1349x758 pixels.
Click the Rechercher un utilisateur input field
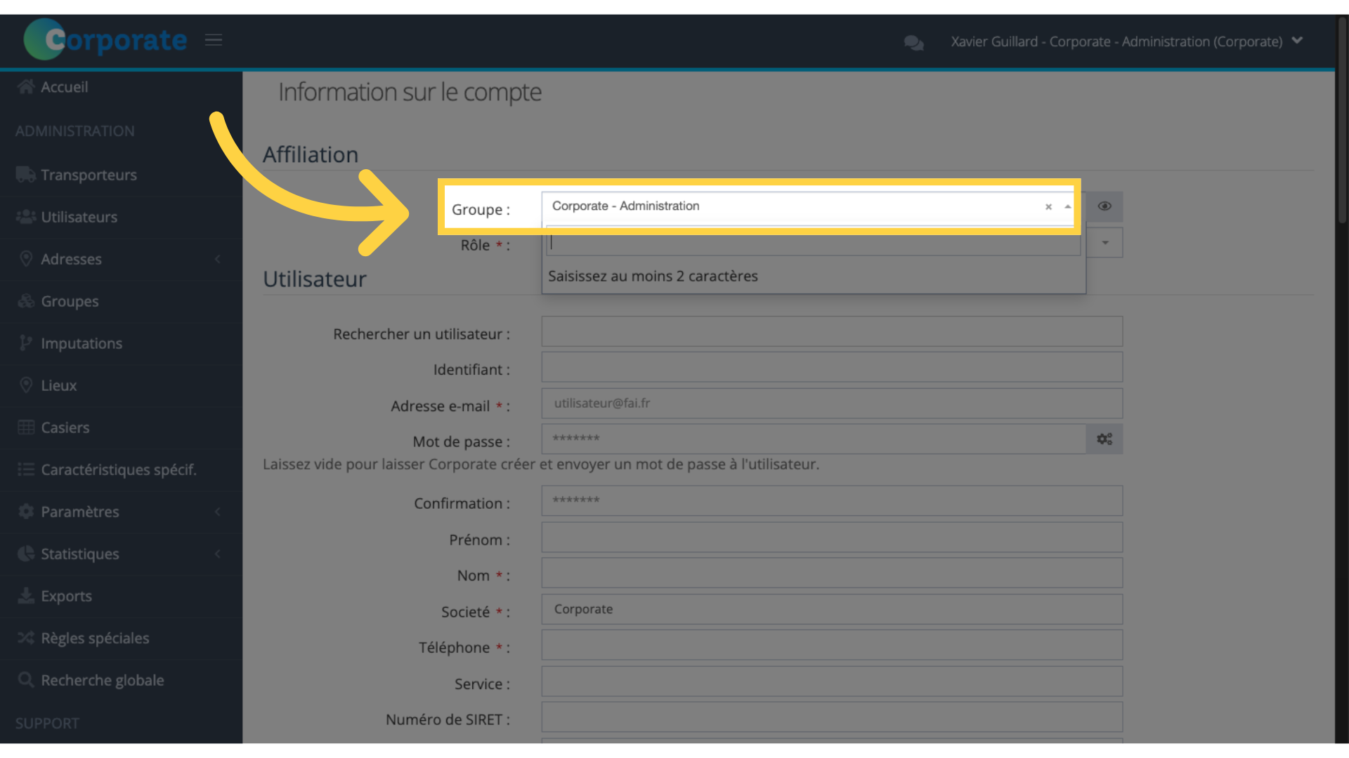[830, 331]
